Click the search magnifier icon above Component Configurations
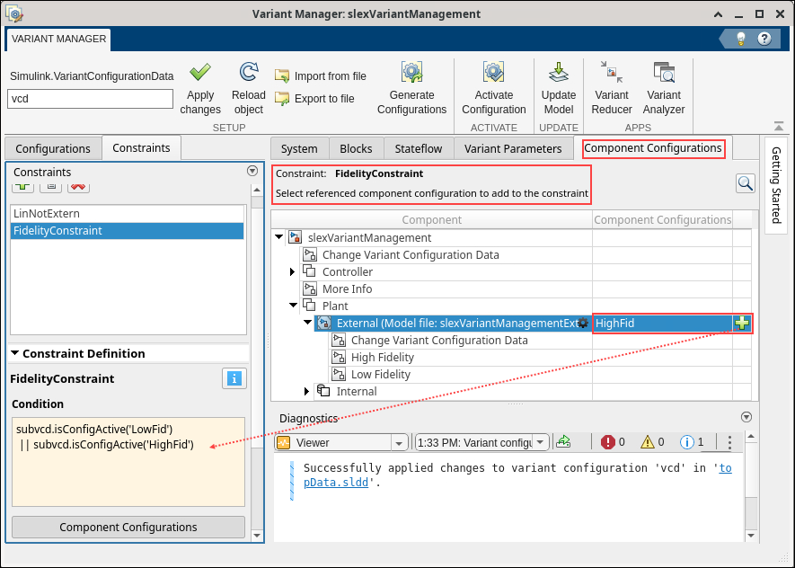 (x=745, y=182)
